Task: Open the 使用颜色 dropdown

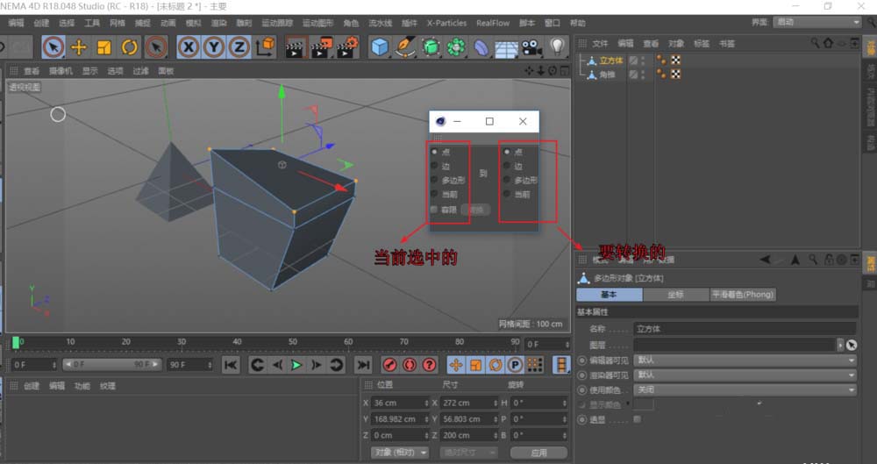Action: click(x=745, y=389)
